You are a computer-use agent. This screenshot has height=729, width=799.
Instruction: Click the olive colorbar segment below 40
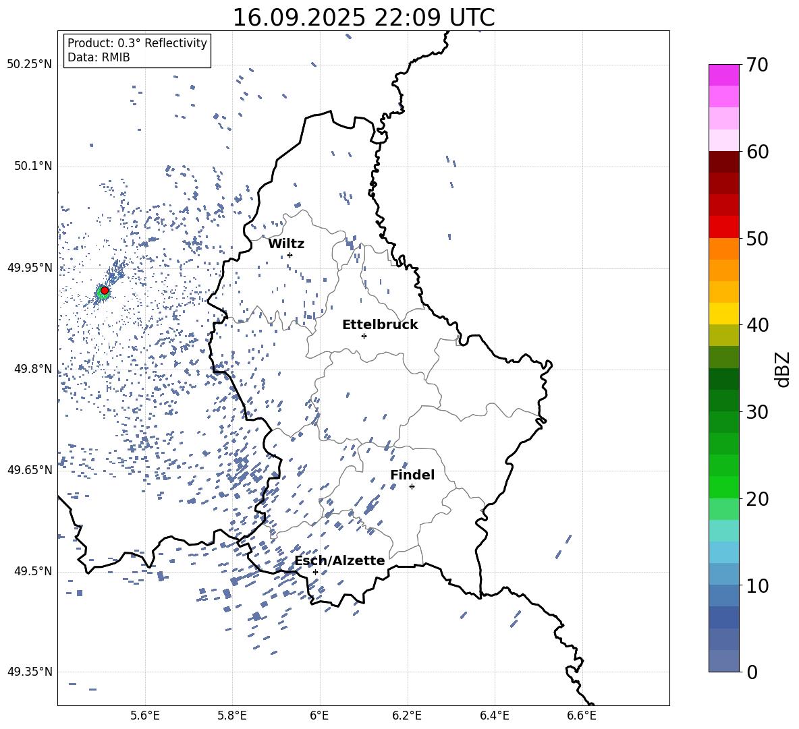pos(723,335)
